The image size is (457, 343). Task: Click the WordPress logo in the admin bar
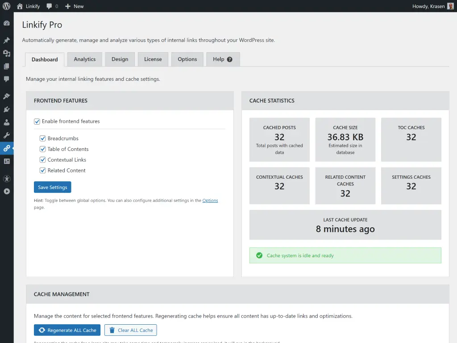pyautogui.click(x=6, y=6)
